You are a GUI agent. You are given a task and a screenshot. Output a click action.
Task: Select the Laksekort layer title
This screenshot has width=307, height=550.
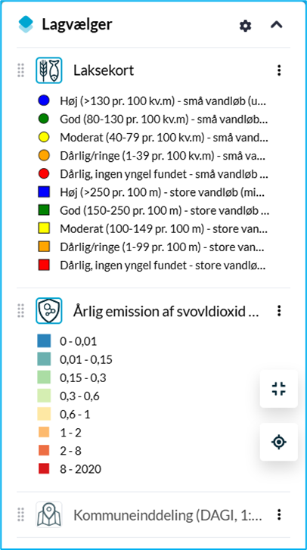pyautogui.click(x=104, y=70)
